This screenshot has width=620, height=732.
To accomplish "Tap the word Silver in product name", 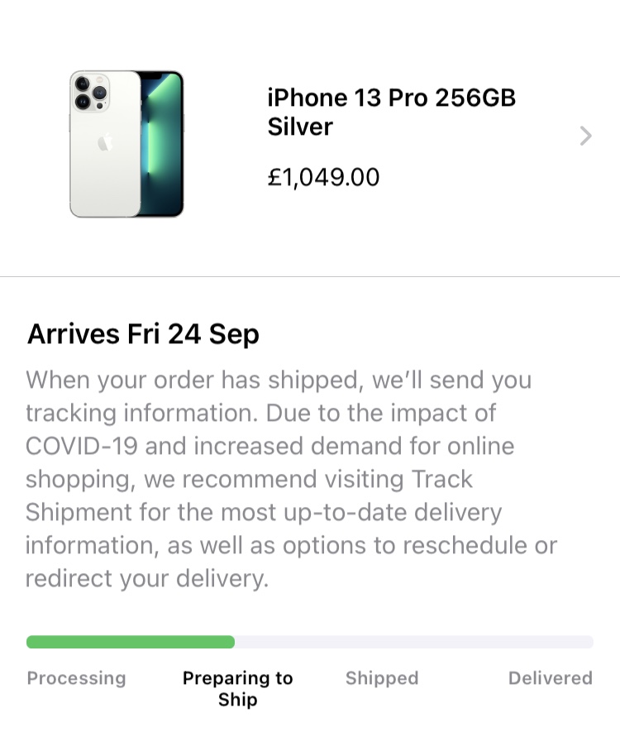I will click(x=300, y=127).
